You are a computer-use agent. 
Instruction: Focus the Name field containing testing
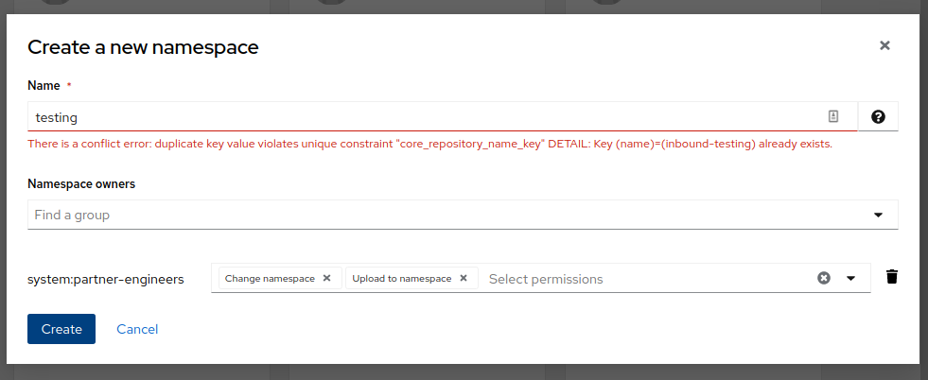pyautogui.click(x=426, y=117)
